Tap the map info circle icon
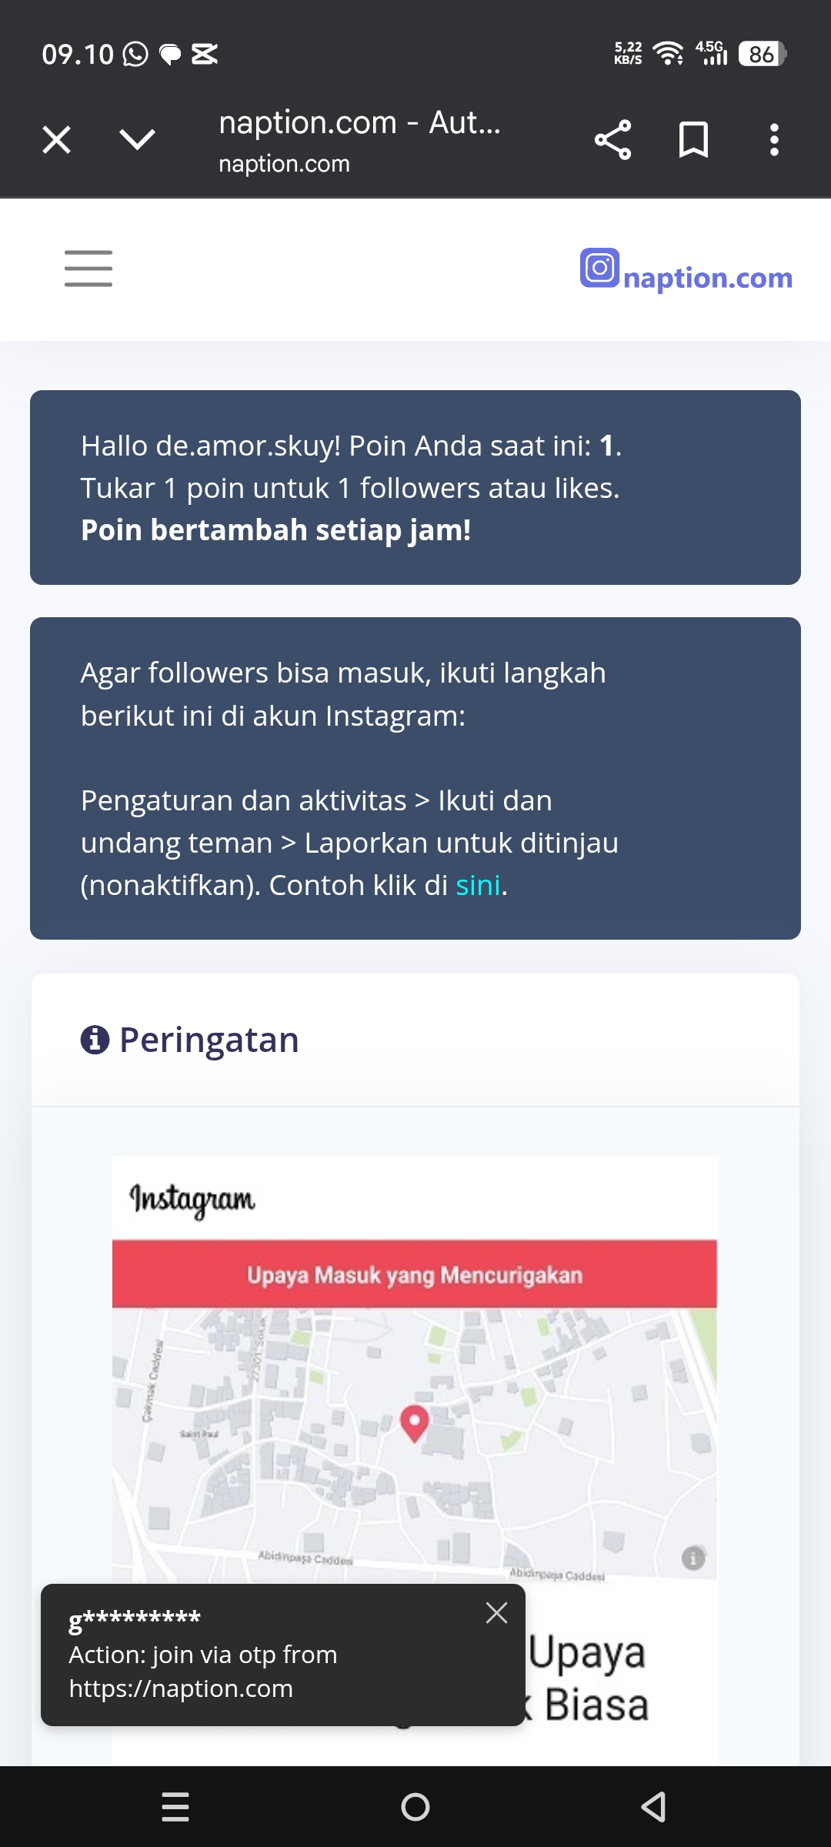This screenshot has width=831, height=1847. [x=693, y=1558]
